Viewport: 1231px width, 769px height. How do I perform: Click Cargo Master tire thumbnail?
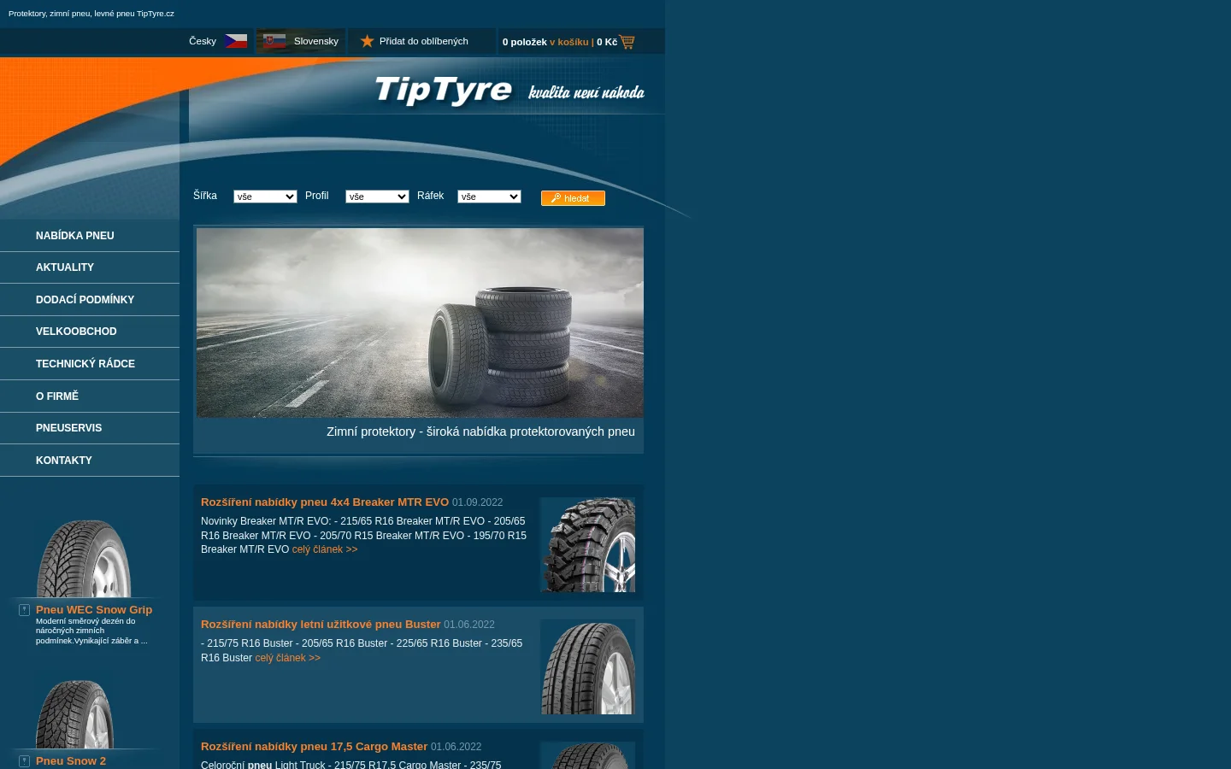click(588, 755)
